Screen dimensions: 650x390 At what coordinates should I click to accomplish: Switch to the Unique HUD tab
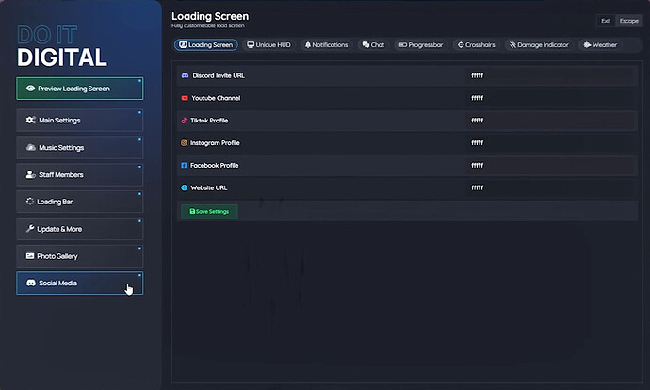[269, 45]
